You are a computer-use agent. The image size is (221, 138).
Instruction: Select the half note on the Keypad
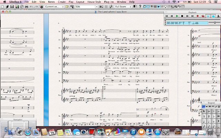point(209,121)
